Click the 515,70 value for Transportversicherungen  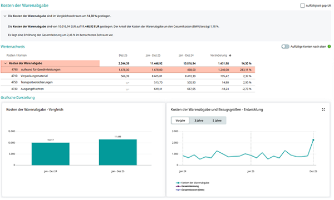158,82
